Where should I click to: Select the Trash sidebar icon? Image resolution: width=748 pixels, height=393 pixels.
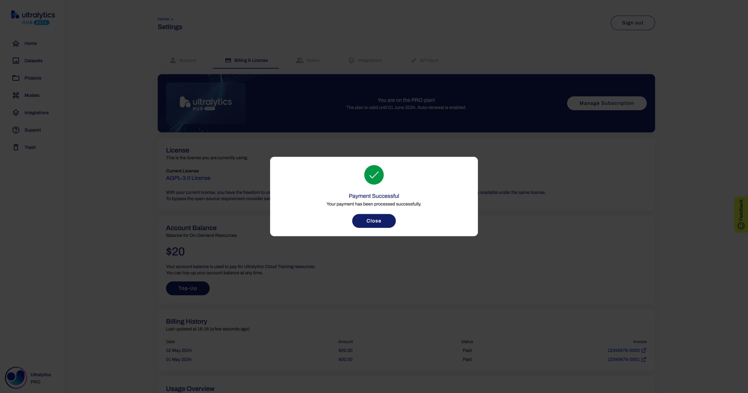coord(16,147)
